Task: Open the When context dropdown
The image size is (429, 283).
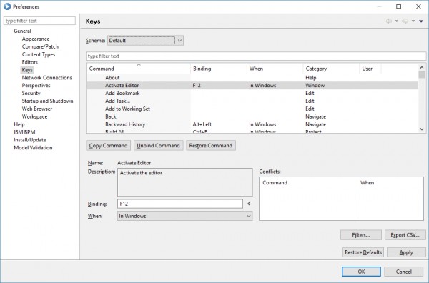Action: 185,216
